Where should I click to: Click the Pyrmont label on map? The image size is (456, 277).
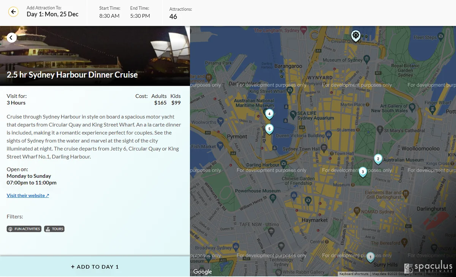pos(237,137)
